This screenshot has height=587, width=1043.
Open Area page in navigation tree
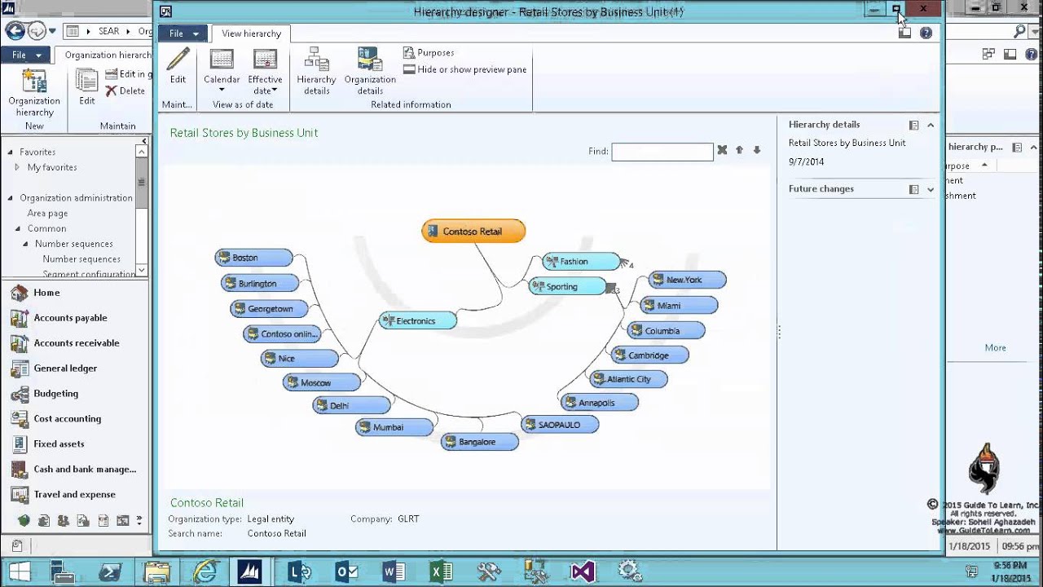click(x=47, y=214)
